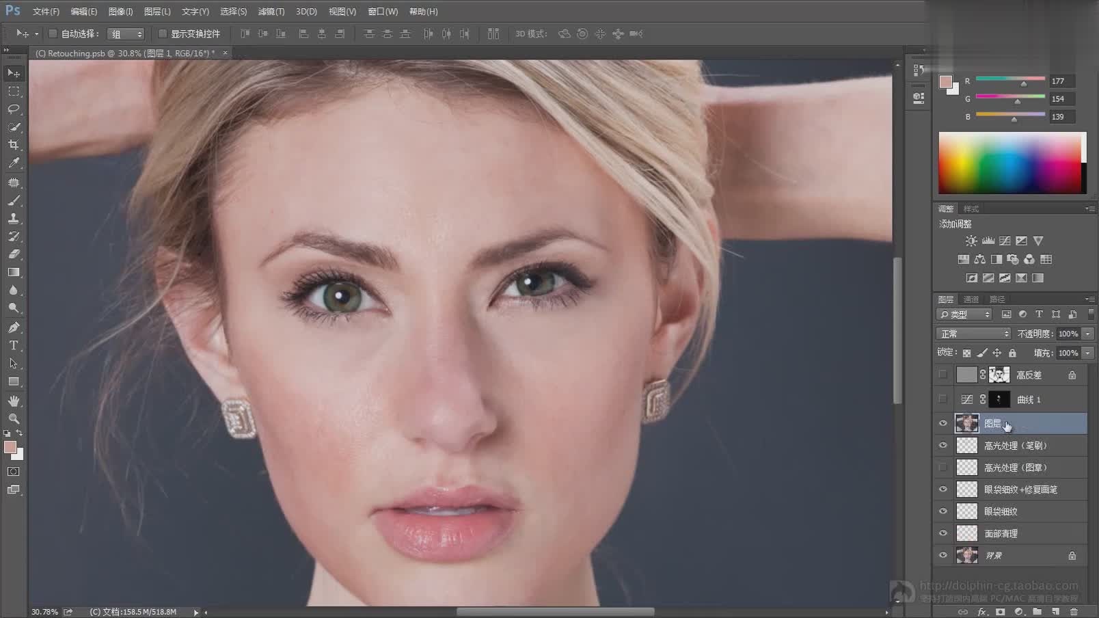Select the Blur tool
Screen dimensions: 1099x618
(14, 290)
